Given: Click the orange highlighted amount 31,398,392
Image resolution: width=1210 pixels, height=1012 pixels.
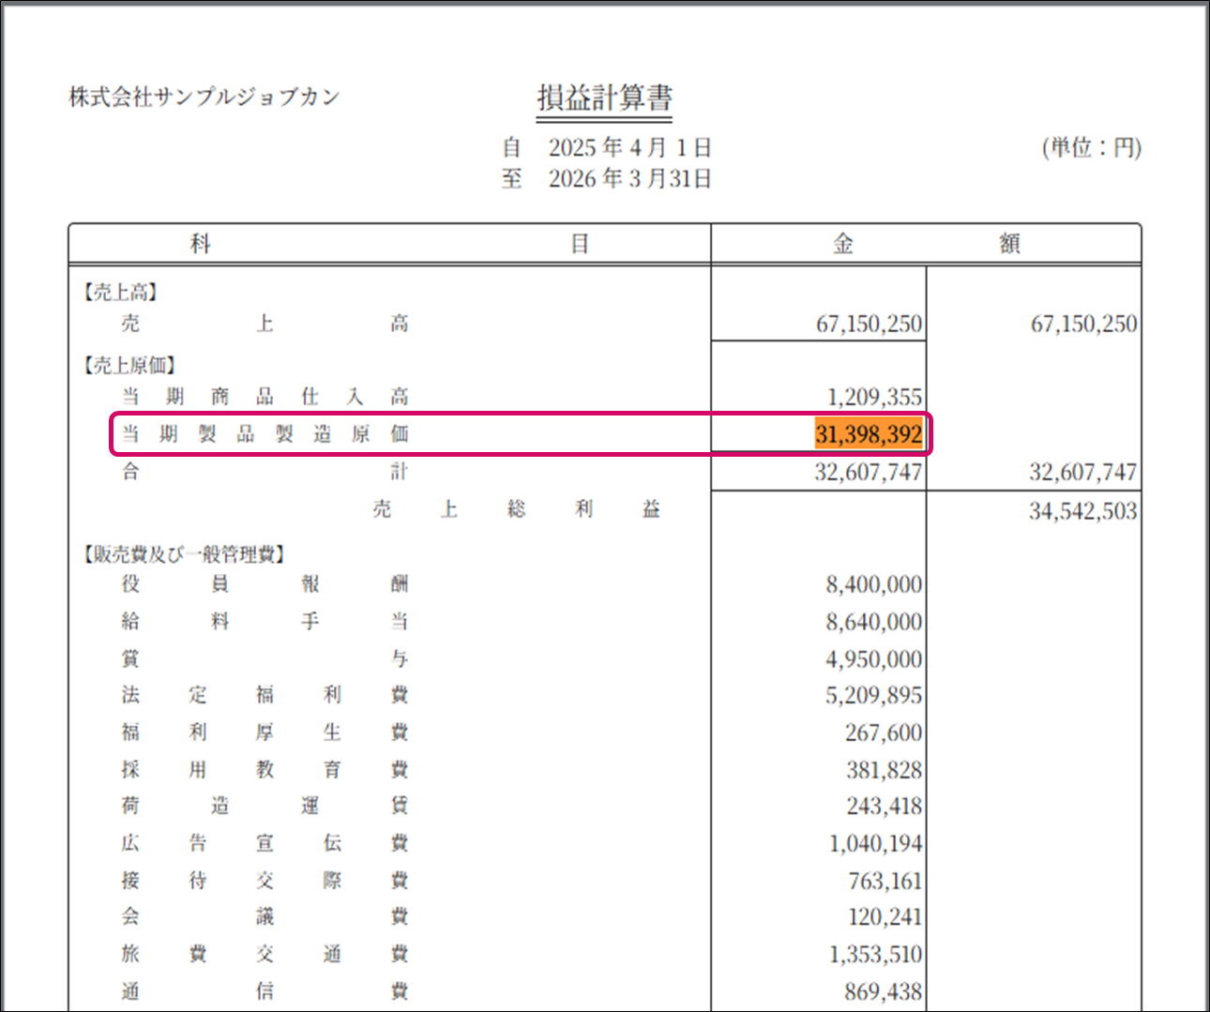Looking at the screenshot, I should pos(869,434).
